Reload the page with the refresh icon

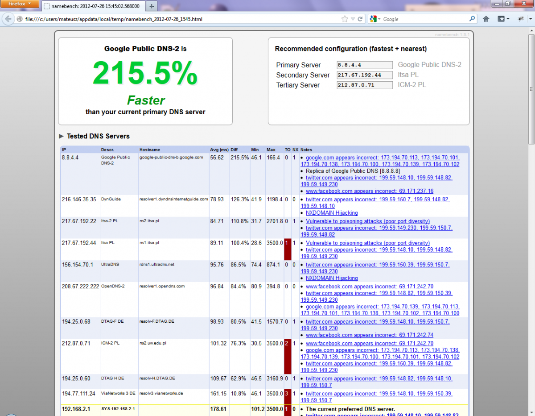[x=360, y=19]
